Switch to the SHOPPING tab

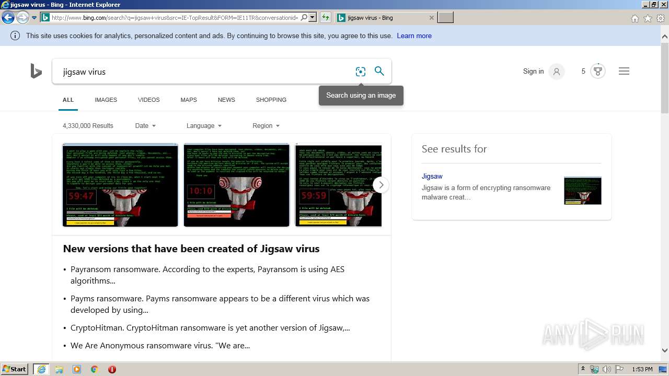point(271,100)
